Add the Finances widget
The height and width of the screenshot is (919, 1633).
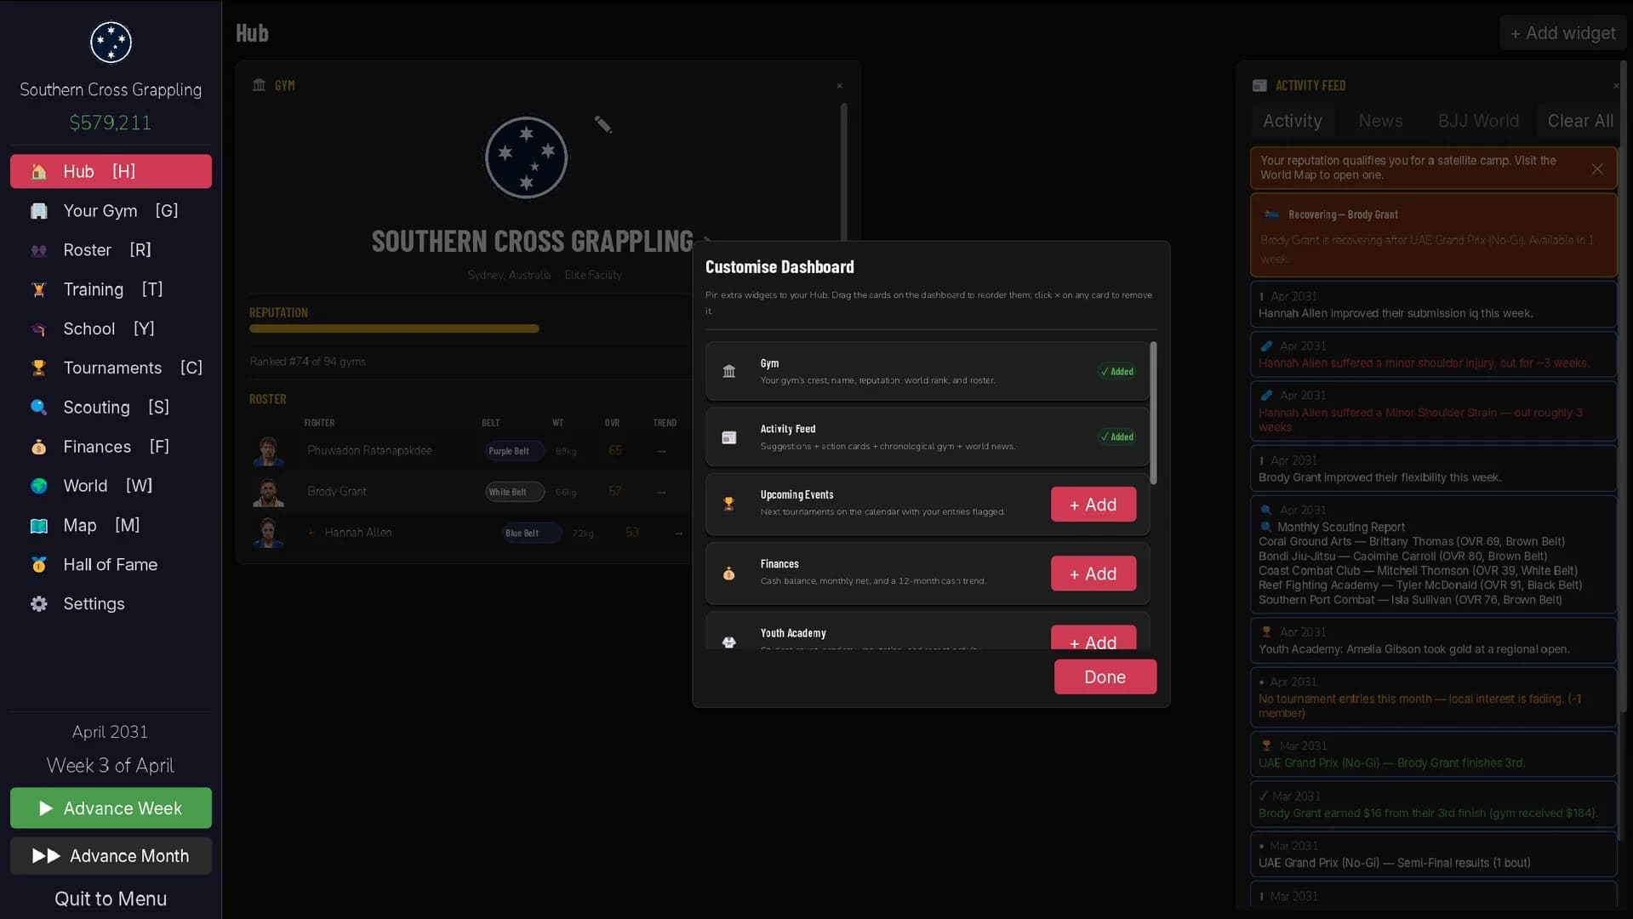tap(1093, 574)
